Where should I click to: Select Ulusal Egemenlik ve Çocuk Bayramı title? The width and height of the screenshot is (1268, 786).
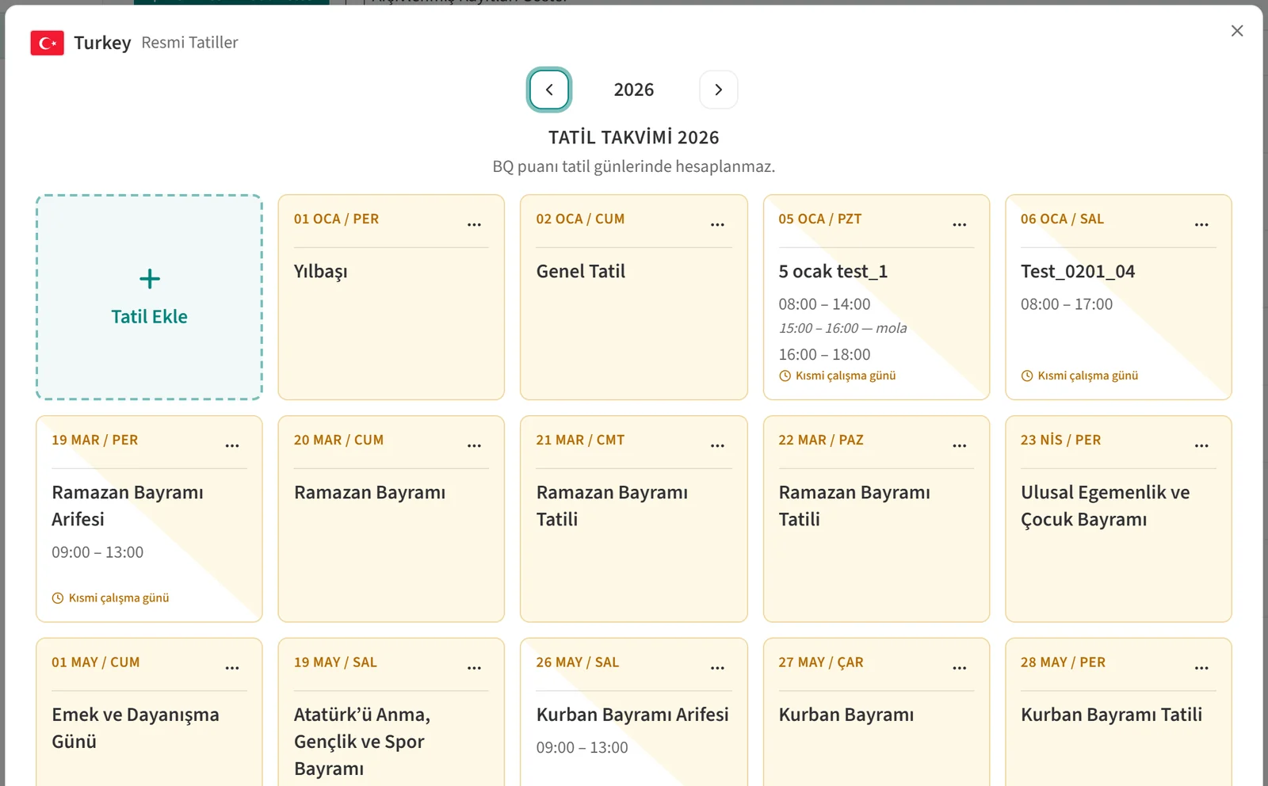(1105, 506)
